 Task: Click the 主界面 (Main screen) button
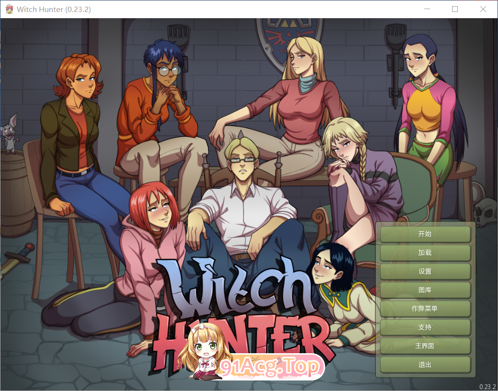(x=425, y=346)
